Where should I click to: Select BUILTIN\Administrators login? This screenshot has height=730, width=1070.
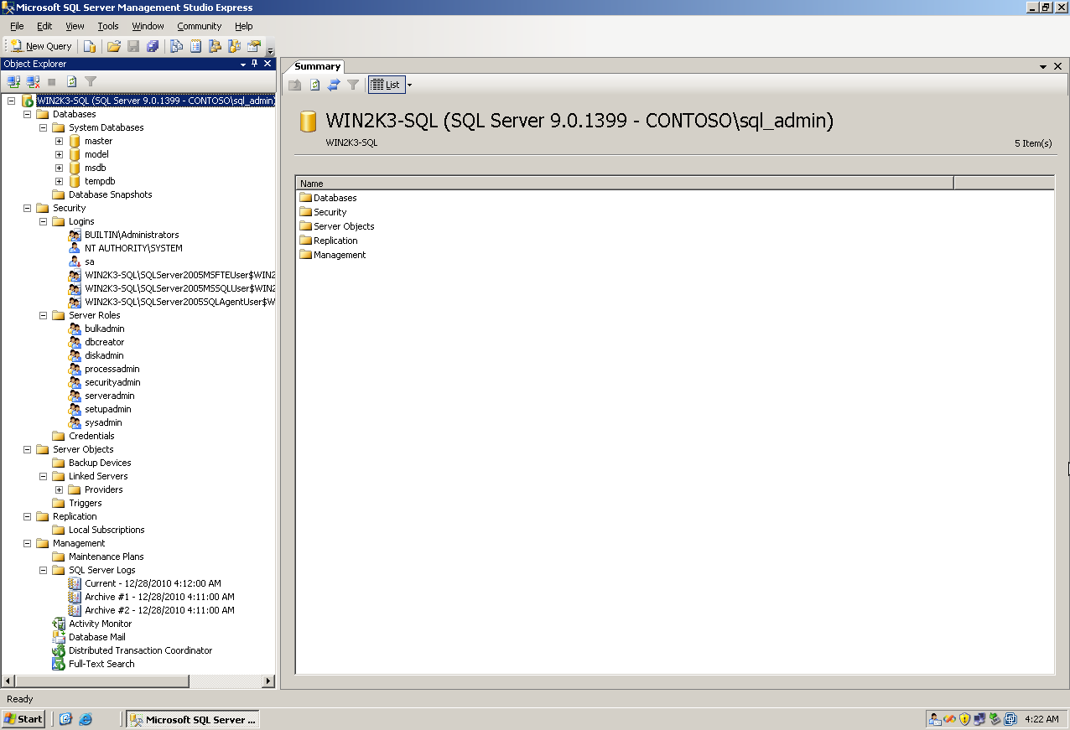[x=132, y=235]
